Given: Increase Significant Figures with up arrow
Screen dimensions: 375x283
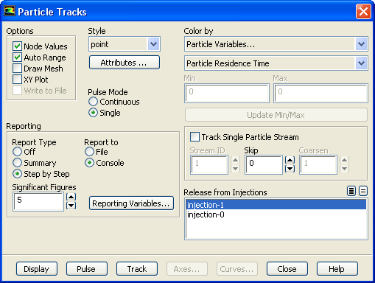Looking at the screenshot, I should pos(71,197).
